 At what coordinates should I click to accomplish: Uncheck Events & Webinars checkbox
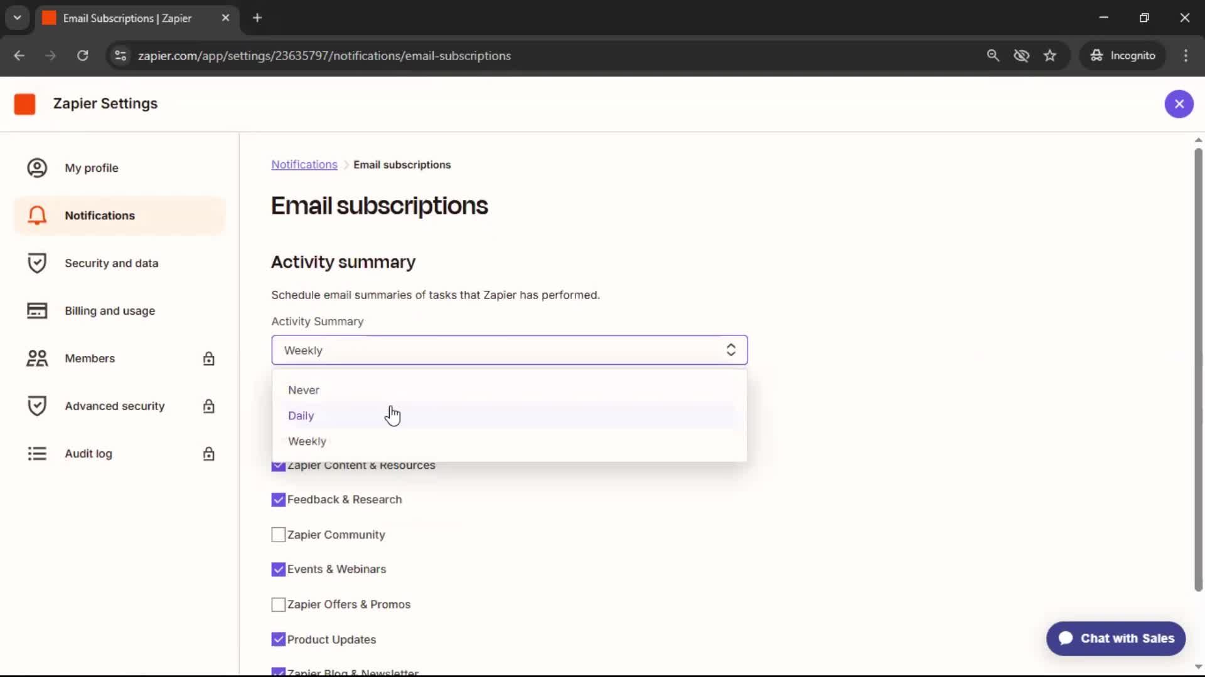tap(278, 569)
